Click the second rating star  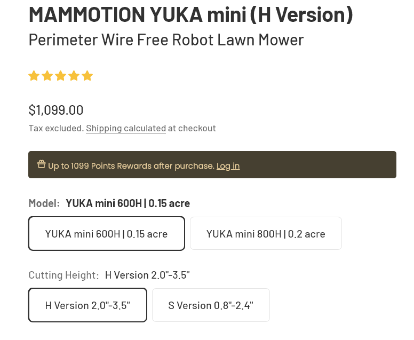[47, 76]
